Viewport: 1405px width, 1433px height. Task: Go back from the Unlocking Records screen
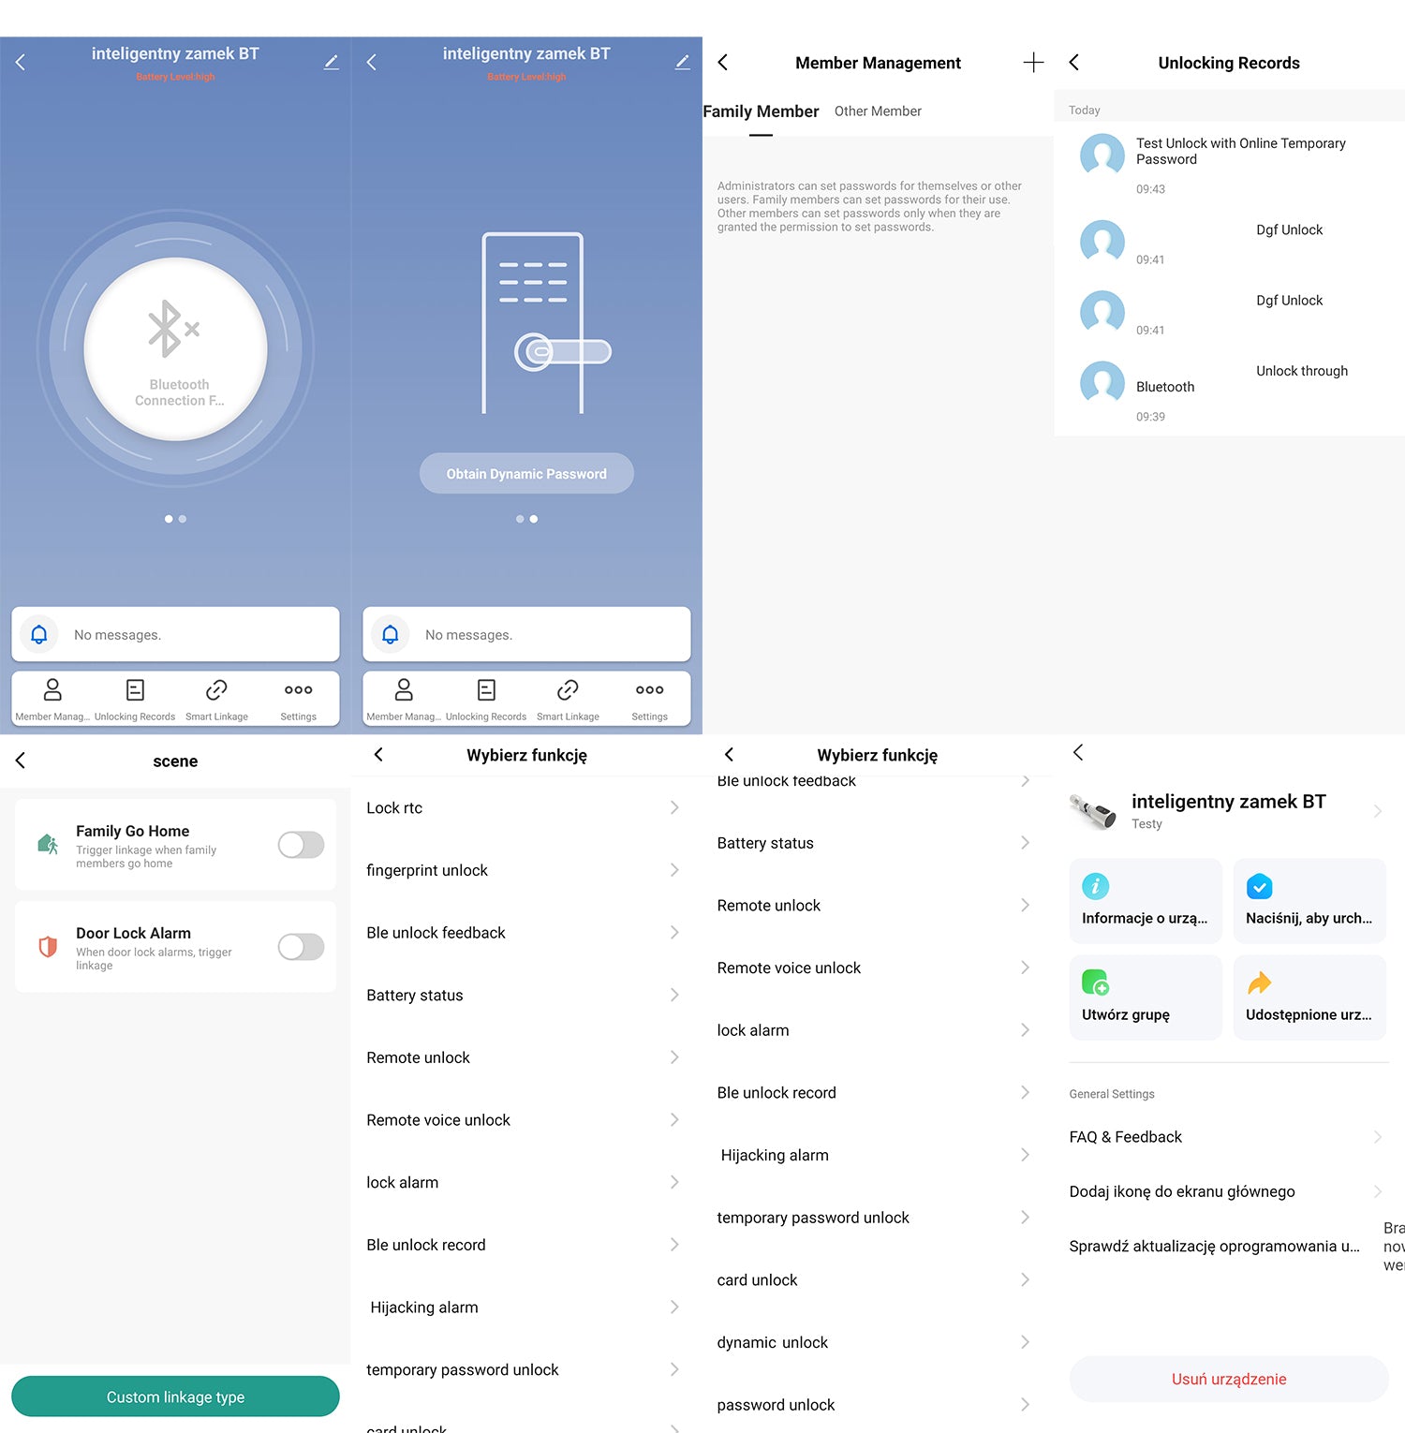[1074, 63]
